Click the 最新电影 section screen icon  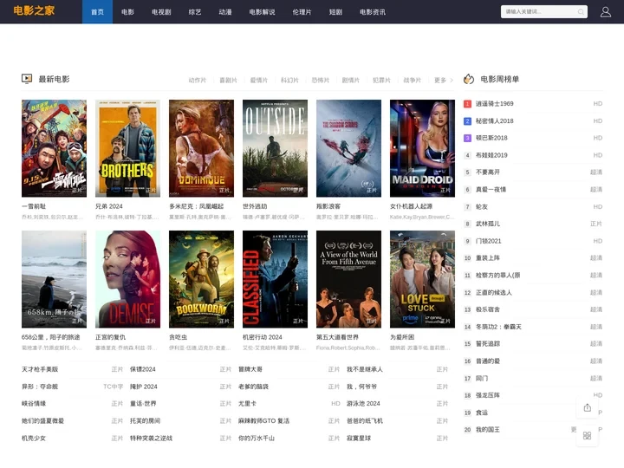click(27, 79)
